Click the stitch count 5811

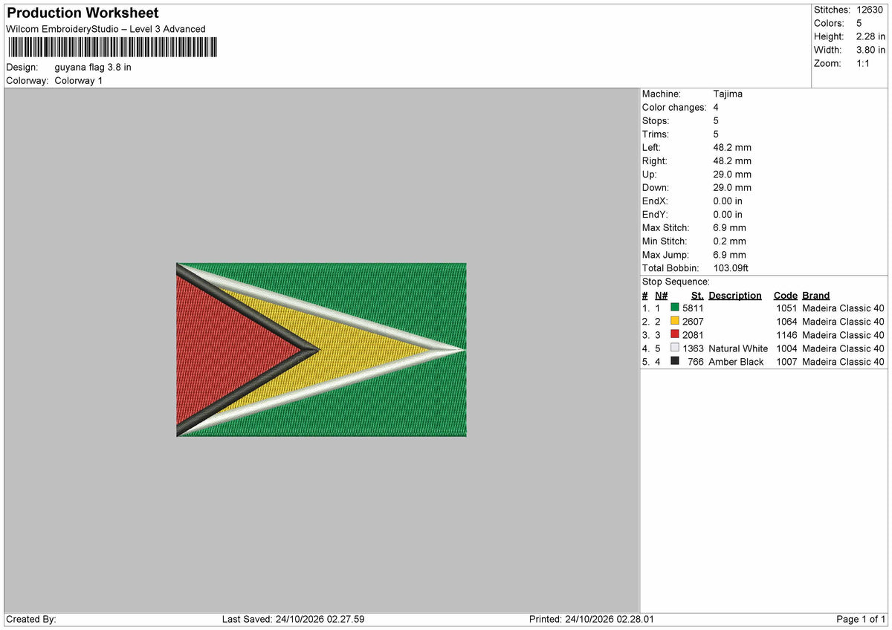click(693, 308)
